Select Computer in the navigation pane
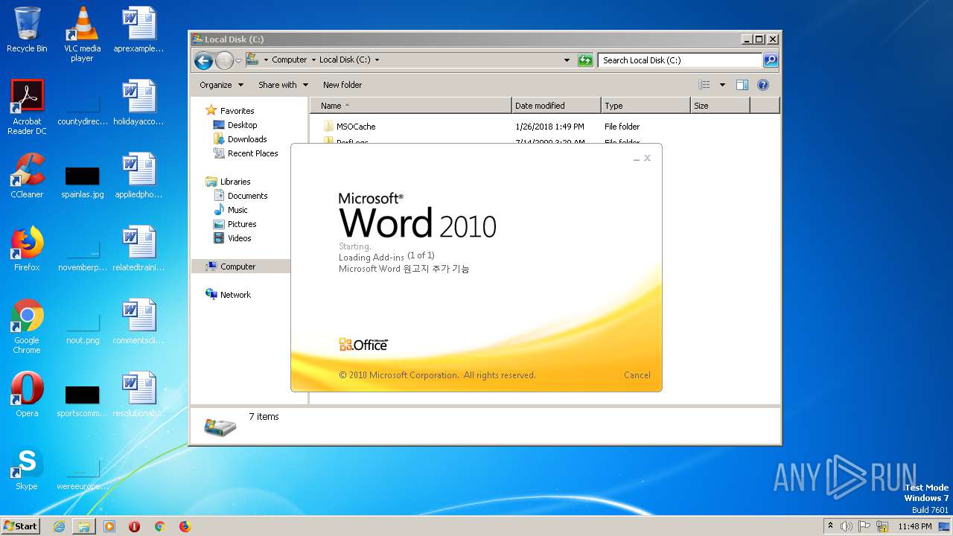Viewport: 953px width, 536px height. (240, 267)
